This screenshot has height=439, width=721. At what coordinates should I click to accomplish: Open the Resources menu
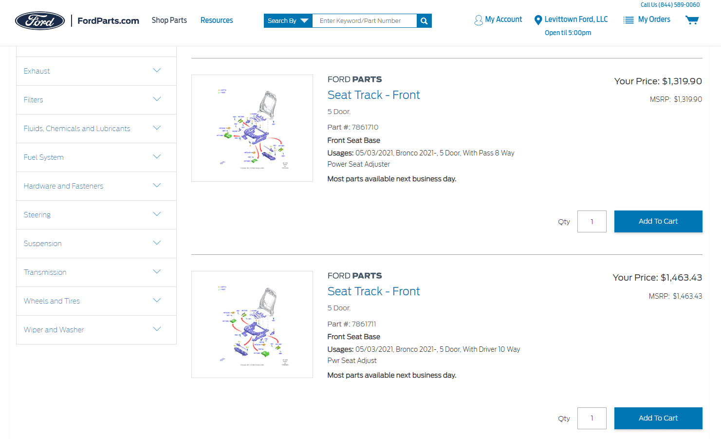(217, 20)
